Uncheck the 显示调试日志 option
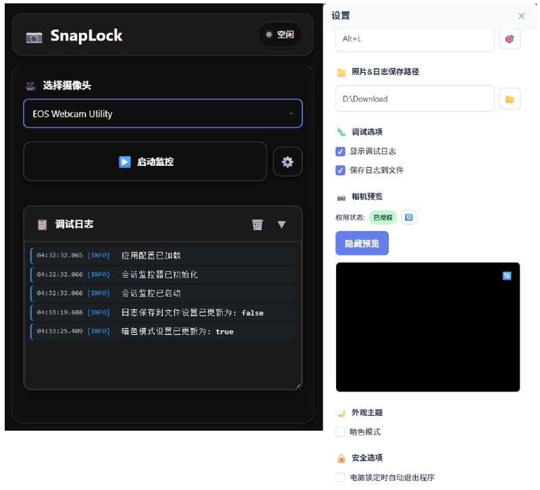This screenshot has width=540, height=490. pyautogui.click(x=341, y=152)
